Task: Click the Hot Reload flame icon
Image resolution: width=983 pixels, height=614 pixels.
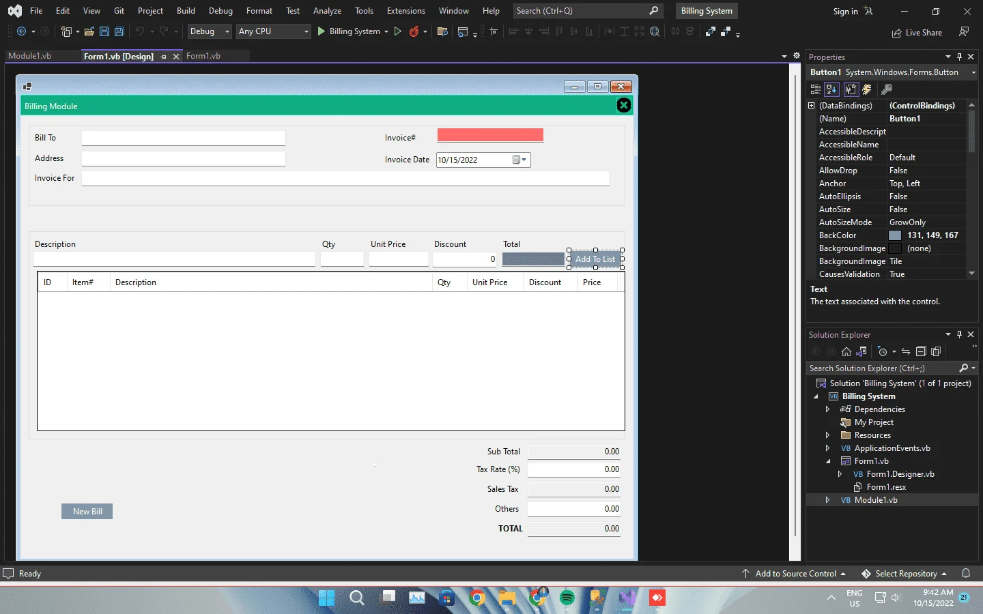Action: point(414,31)
